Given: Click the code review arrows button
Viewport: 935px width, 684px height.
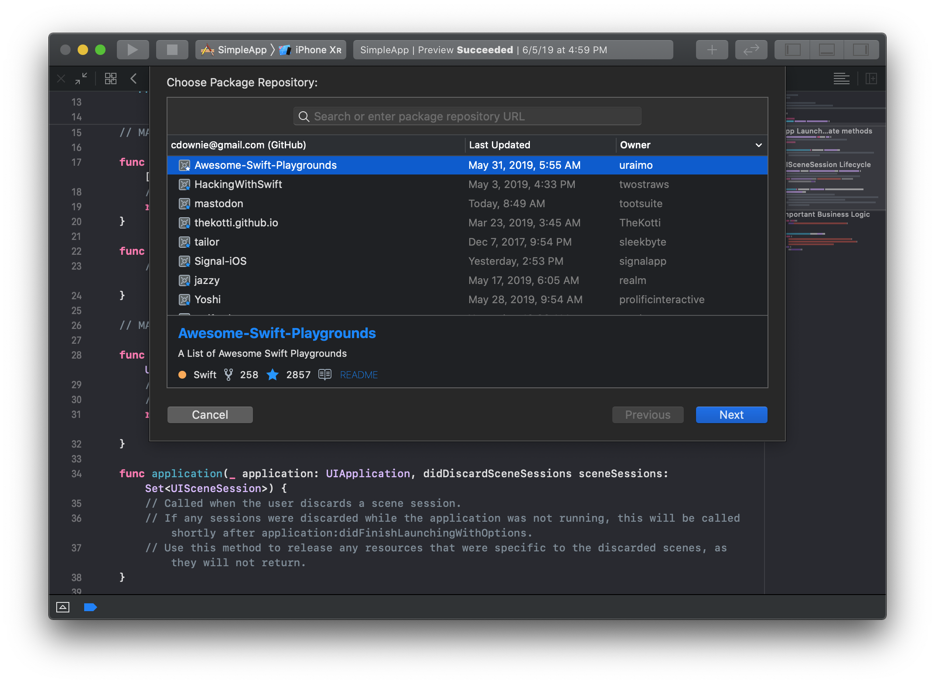Looking at the screenshot, I should point(751,50).
